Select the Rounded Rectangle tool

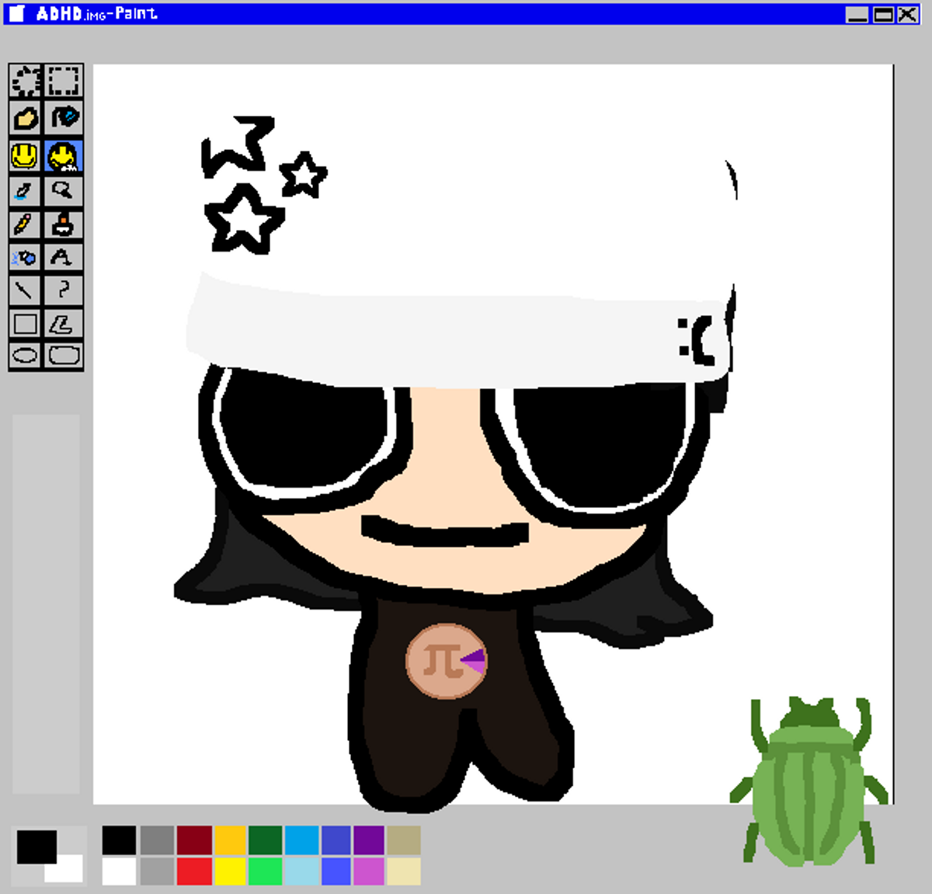pyautogui.click(x=64, y=356)
